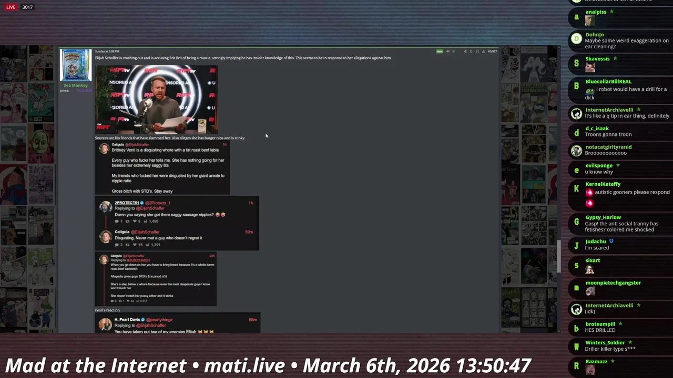Click the star badge beside Razmazz
This screenshot has height=378, width=673.
tap(613, 361)
